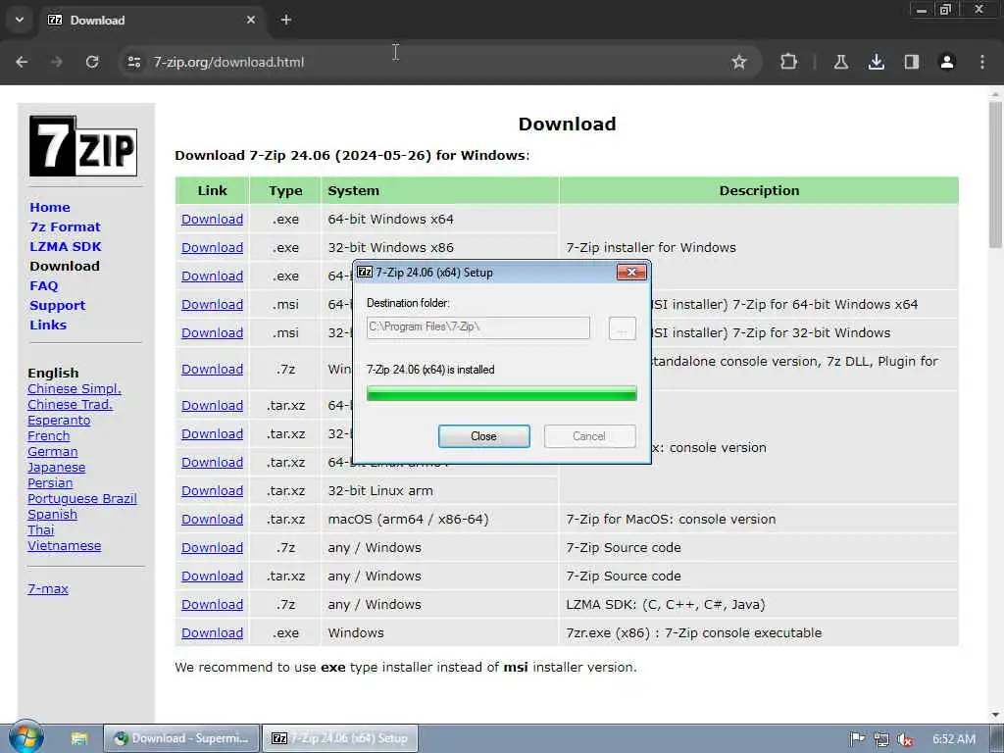This screenshot has height=753, width=1004.
Task: Open the Links sidebar link
Action: (x=48, y=325)
